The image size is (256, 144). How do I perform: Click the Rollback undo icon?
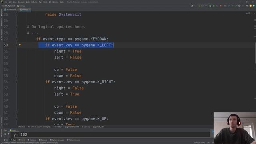click(x=243, y=6)
